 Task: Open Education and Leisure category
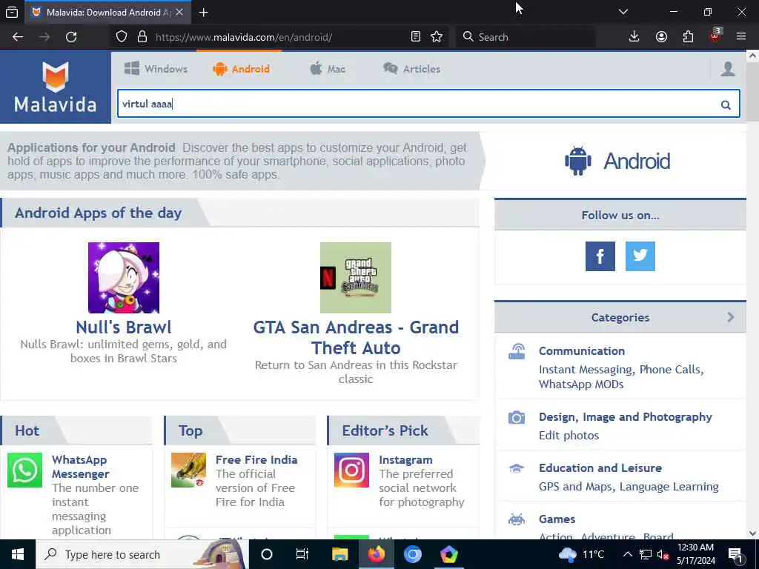pos(600,468)
